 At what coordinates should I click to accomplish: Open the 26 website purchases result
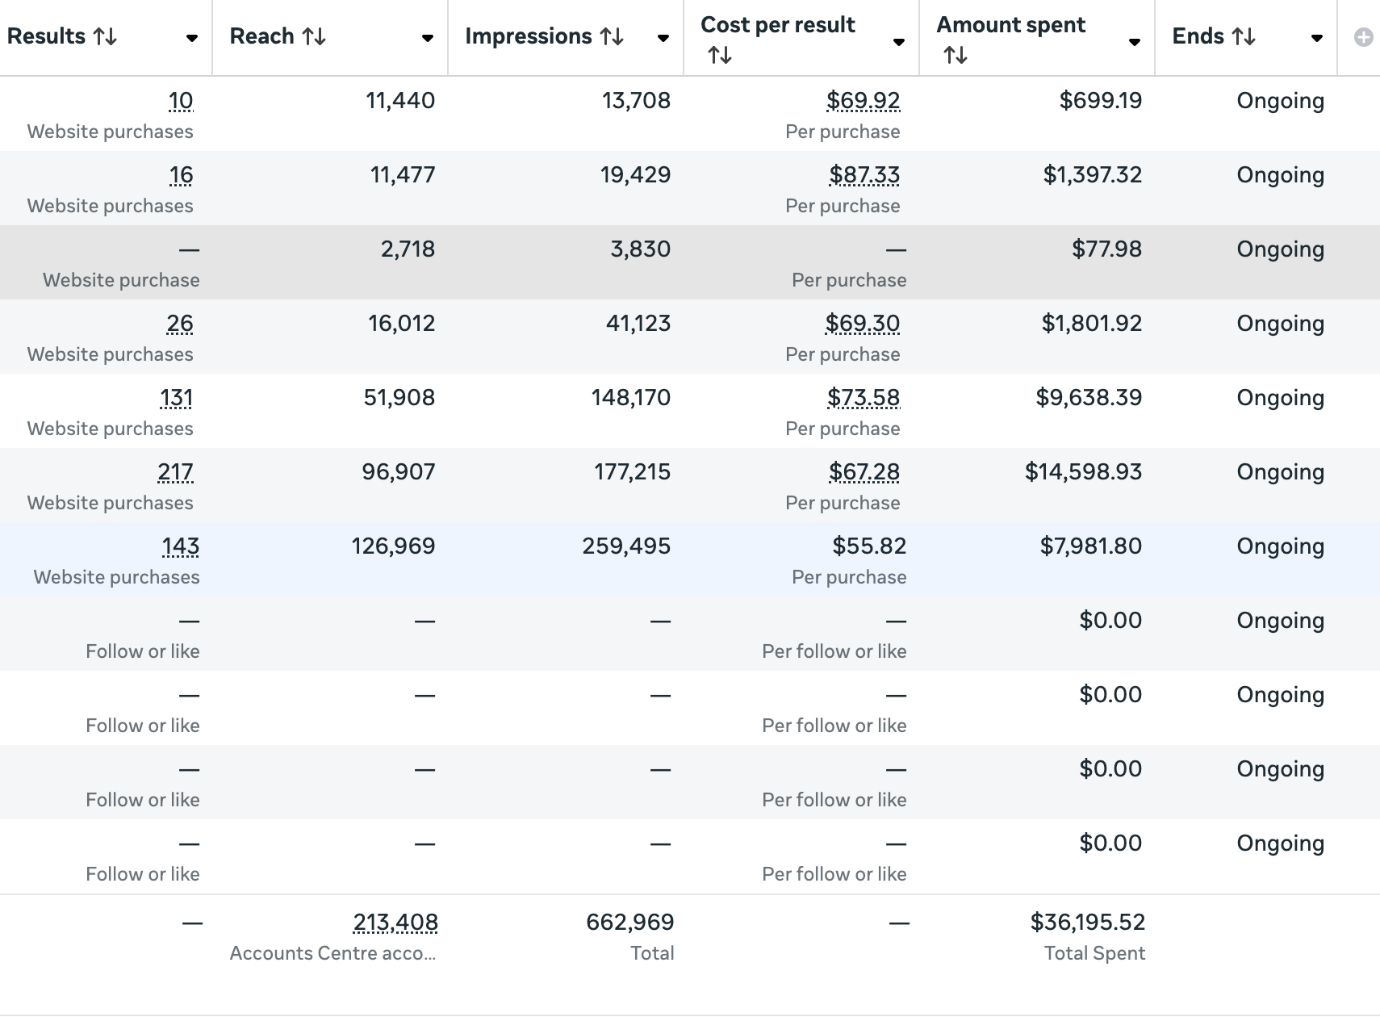179,324
